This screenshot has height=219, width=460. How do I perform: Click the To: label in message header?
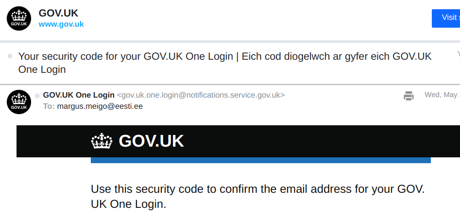pos(49,106)
